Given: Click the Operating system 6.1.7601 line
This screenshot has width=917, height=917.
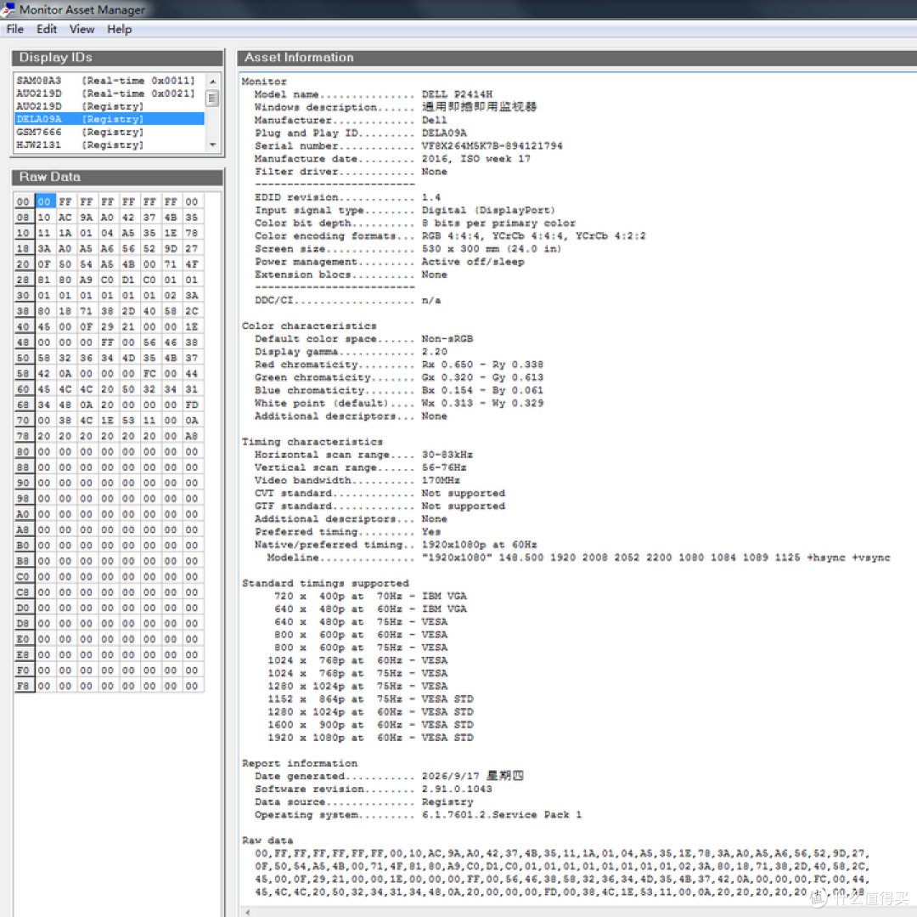Looking at the screenshot, I should [418, 815].
